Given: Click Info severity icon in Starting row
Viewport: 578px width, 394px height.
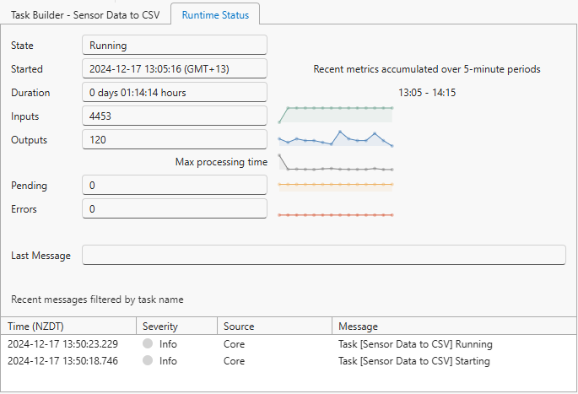Looking at the screenshot, I should point(148,360).
